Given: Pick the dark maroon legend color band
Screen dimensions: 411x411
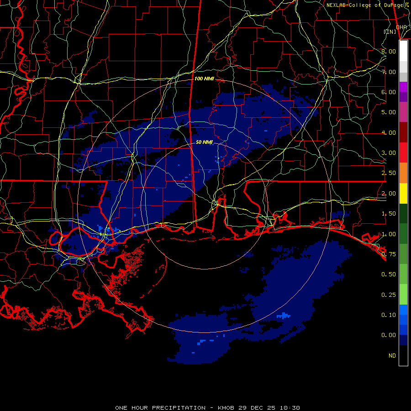Looking at the screenshot, I should (x=403, y=132).
